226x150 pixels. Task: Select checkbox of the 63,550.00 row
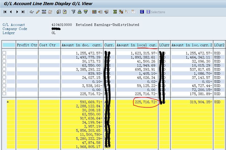click(4, 65)
